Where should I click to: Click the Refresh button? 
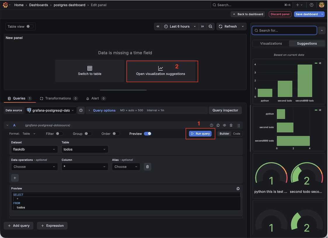click(x=228, y=26)
